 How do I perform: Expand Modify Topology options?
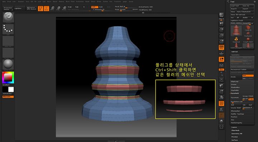pyautogui.click(x=237, y=114)
